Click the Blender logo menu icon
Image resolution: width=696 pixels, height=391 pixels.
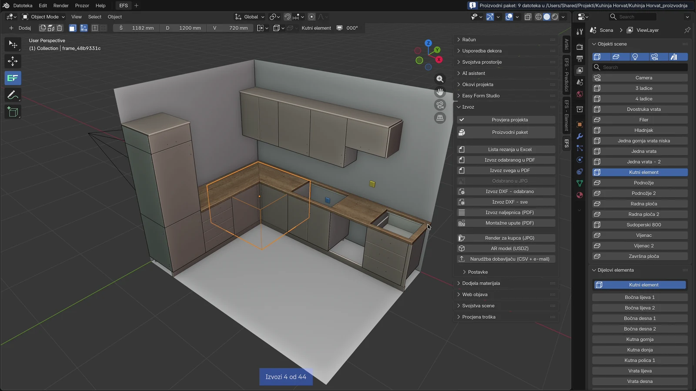click(6, 6)
